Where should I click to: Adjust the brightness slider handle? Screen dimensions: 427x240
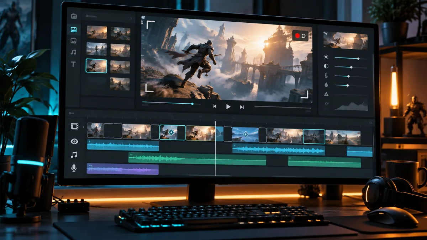358,58
